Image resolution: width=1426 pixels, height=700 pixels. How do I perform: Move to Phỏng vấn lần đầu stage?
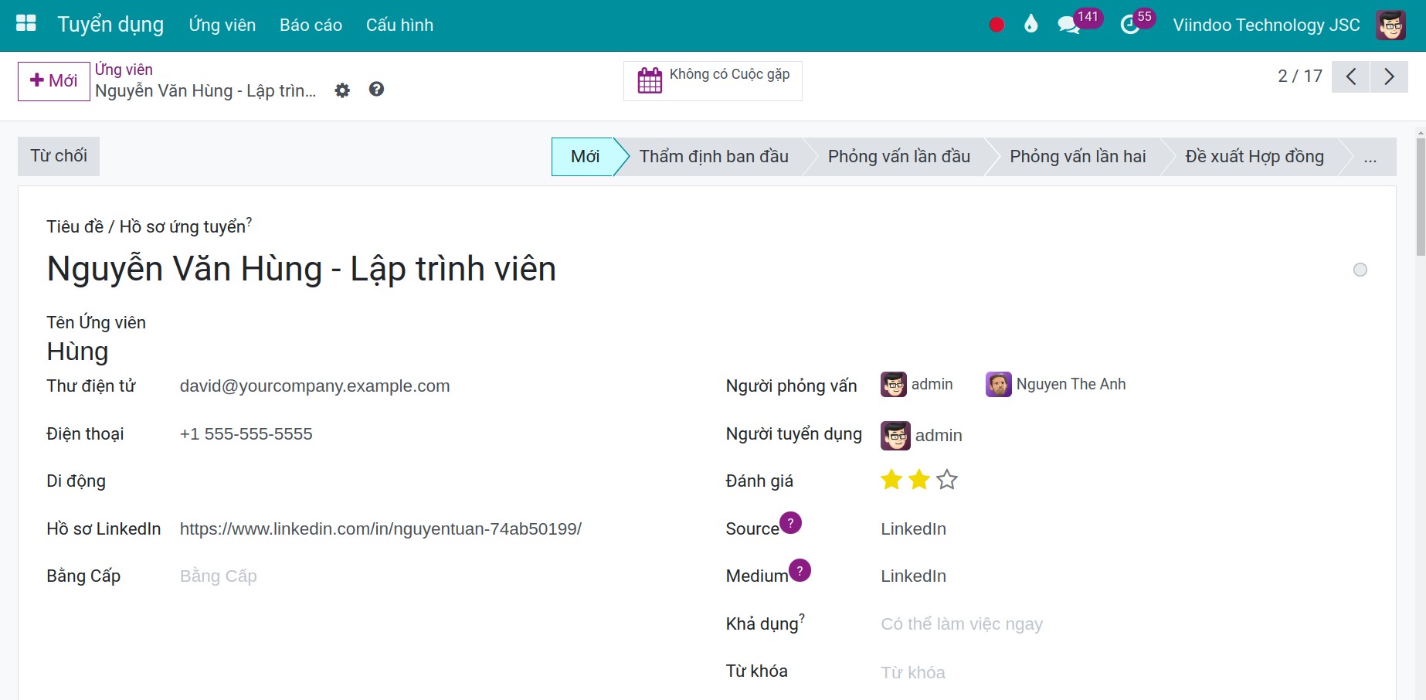[898, 156]
